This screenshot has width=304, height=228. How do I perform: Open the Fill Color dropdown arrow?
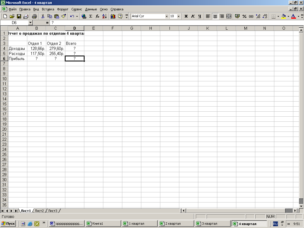[288, 16]
